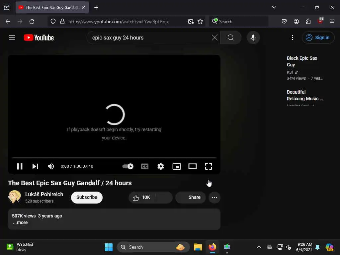View site security padlock info
Screen dimensions: 340x255
coord(62,22)
